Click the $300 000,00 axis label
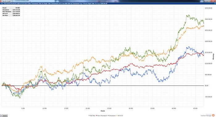216x117 pixels. pyautogui.click(x=208, y=19)
